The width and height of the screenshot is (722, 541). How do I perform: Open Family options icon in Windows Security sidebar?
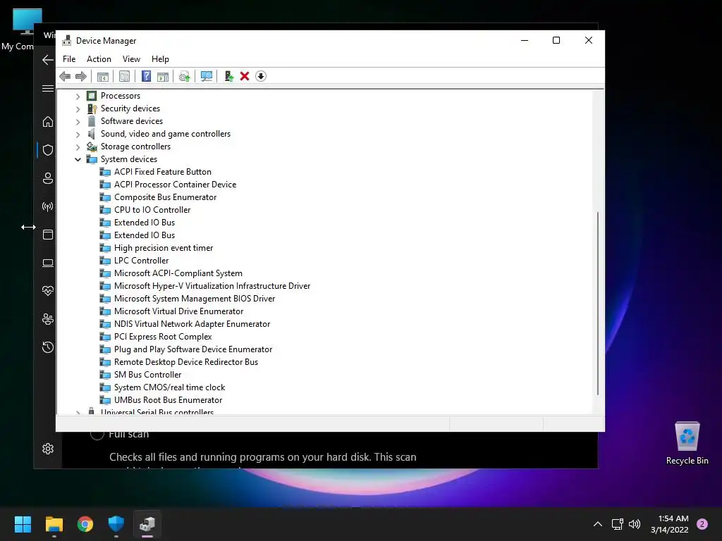(x=48, y=319)
